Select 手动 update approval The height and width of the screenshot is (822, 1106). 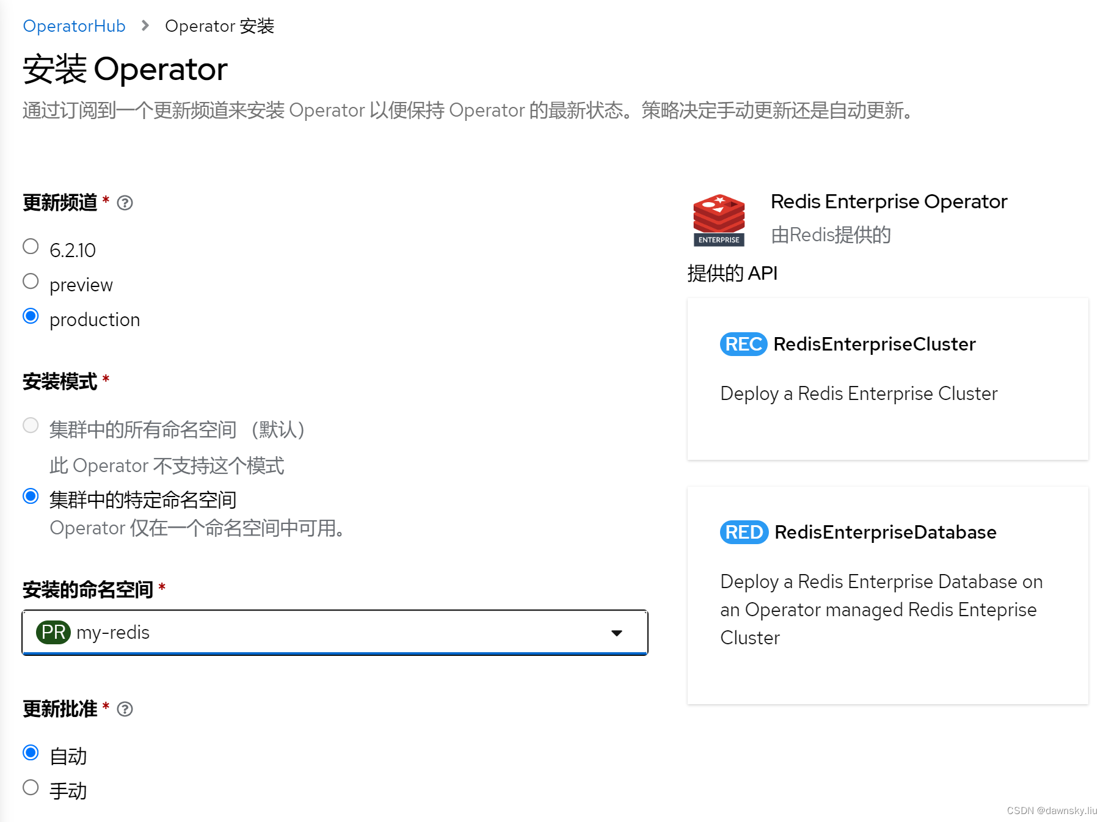[31, 788]
